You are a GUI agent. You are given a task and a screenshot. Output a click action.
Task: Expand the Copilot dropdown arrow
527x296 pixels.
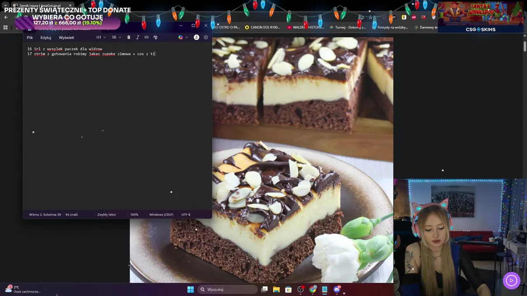coord(187,37)
